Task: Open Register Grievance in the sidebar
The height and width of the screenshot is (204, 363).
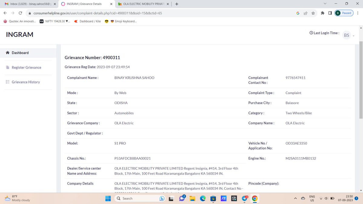Action: (x=26, y=67)
